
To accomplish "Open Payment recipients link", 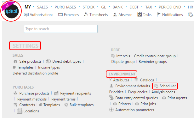I will (x=76, y=93).
